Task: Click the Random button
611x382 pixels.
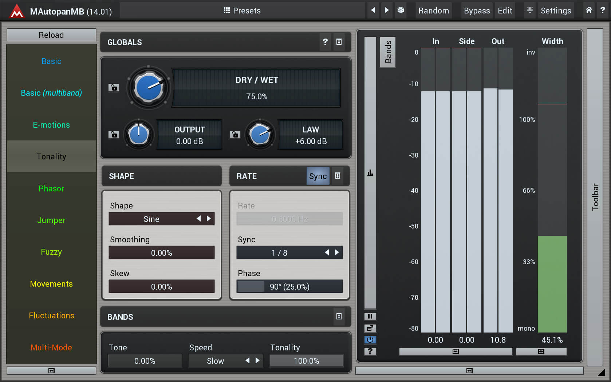Action: (x=433, y=11)
